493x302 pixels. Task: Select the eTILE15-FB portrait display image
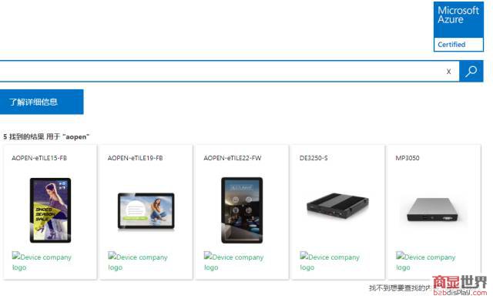coord(50,210)
